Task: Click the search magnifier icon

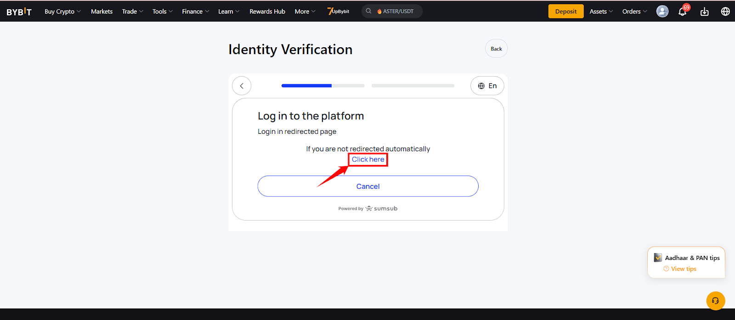Action: [x=368, y=11]
